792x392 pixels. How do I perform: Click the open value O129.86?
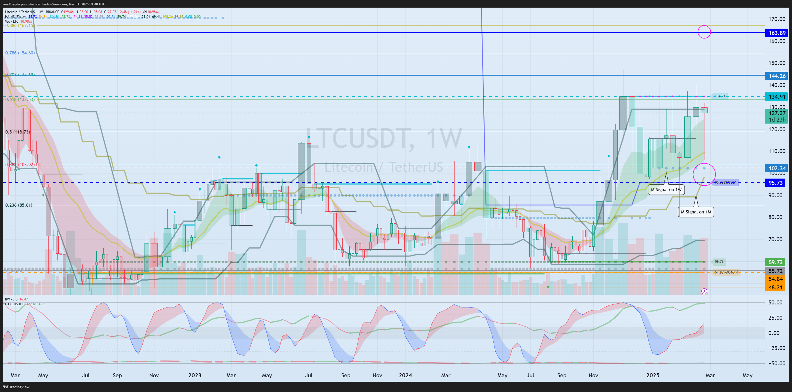coord(67,12)
